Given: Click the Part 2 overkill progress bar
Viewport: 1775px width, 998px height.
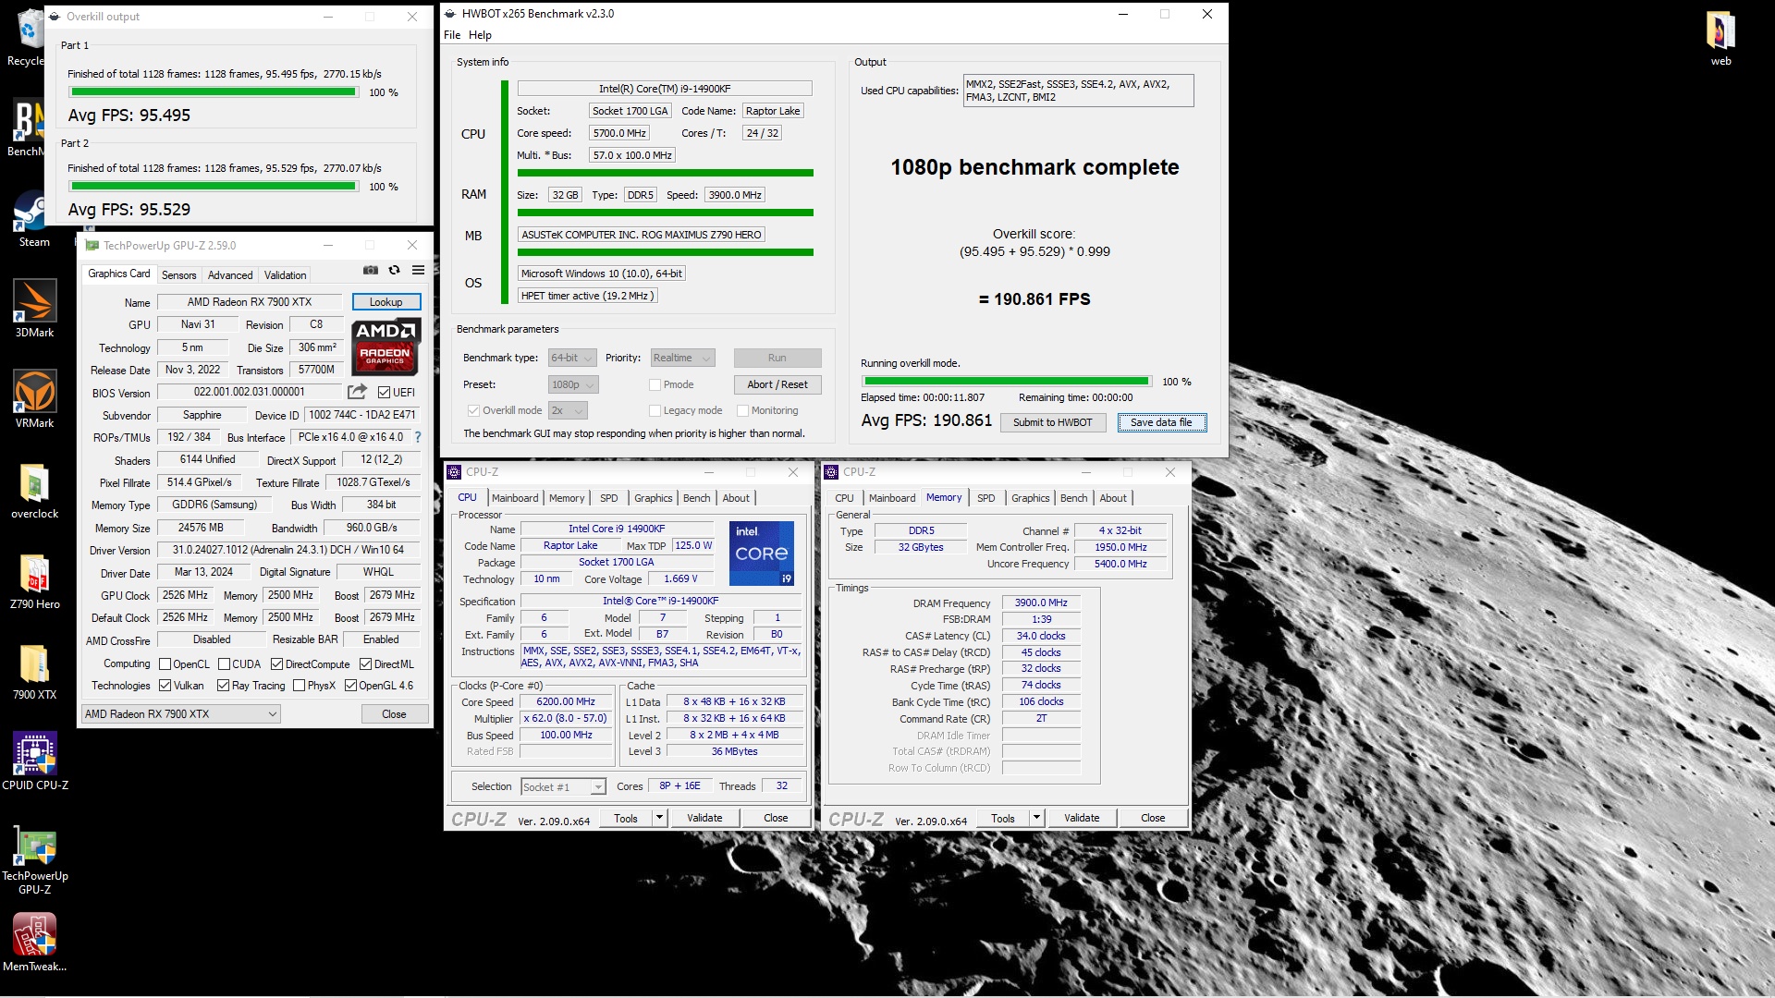Looking at the screenshot, I should [x=214, y=187].
